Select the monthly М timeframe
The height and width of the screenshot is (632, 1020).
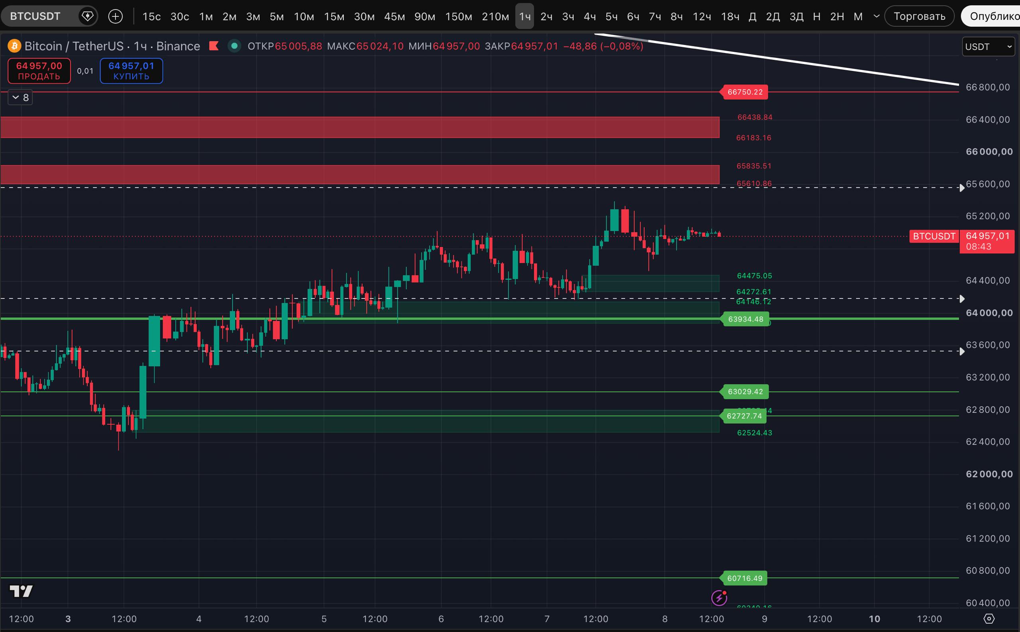pyautogui.click(x=858, y=16)
